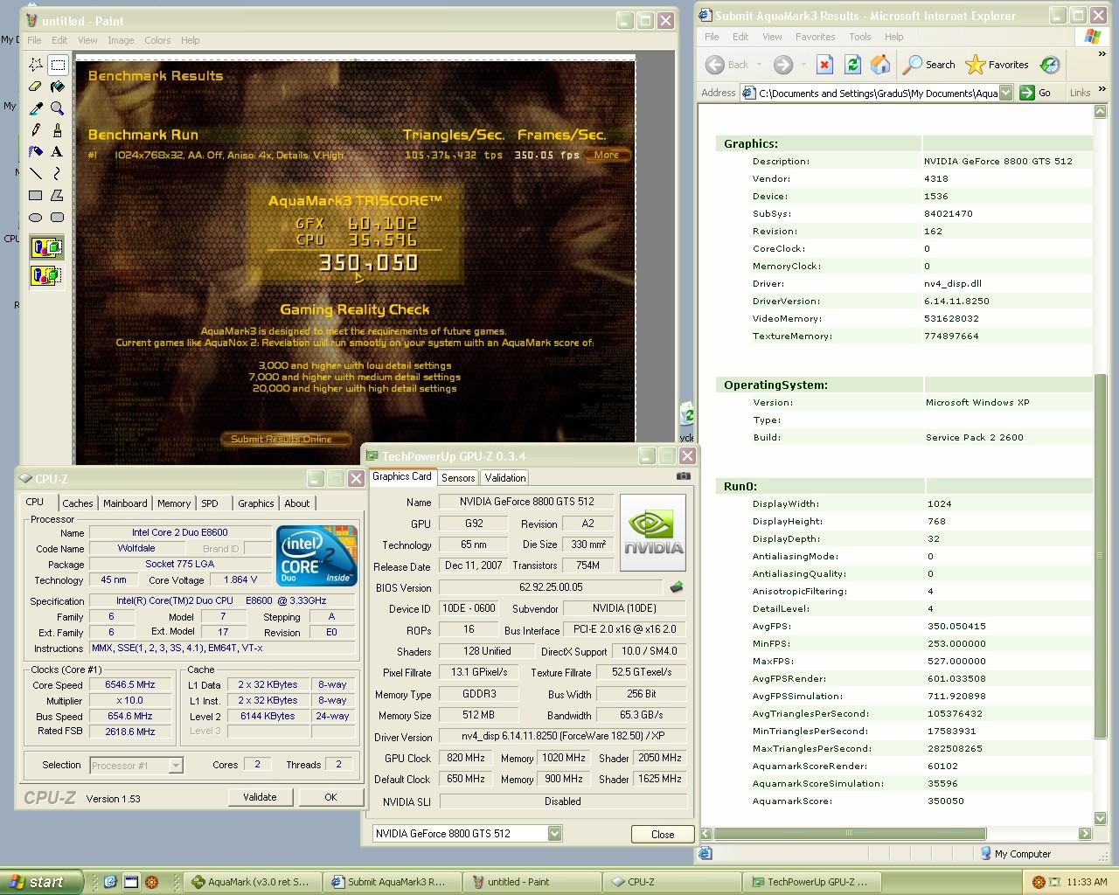Viewport: 1119px width, 895px height.
Task: Switch to TechPowerUp GPU-Z taskbar button
Action: pyautogui.click(x=812, y=882)
